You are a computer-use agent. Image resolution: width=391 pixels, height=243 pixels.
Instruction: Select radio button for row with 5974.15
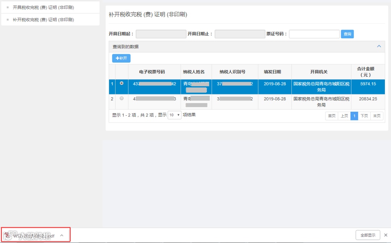point(121,83)
